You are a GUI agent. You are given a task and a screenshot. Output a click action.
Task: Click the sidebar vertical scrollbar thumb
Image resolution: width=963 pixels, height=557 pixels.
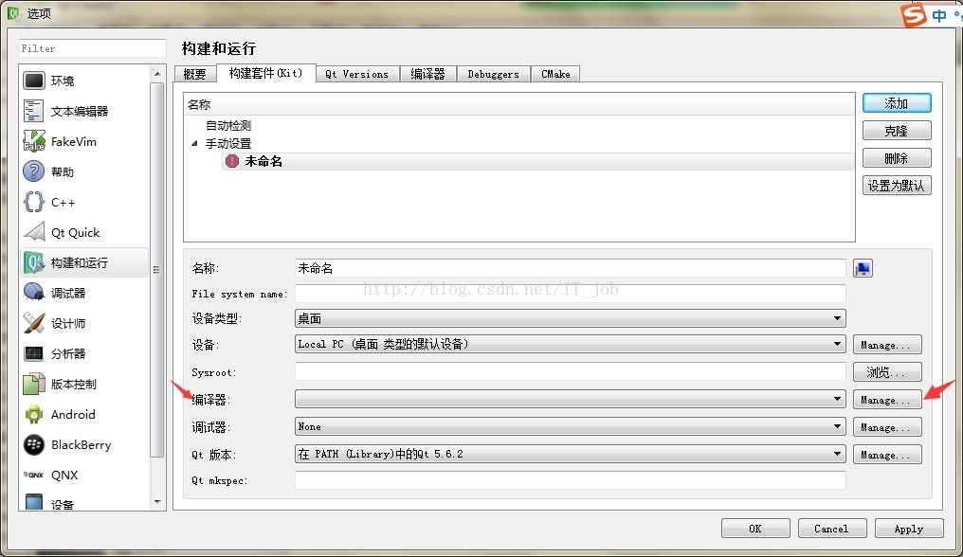tap(157, 270)
